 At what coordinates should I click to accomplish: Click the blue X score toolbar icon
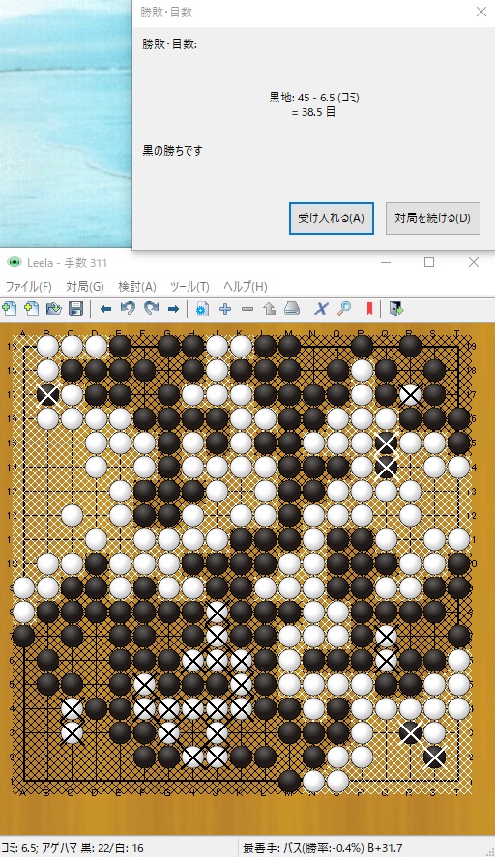pos(321,309)
